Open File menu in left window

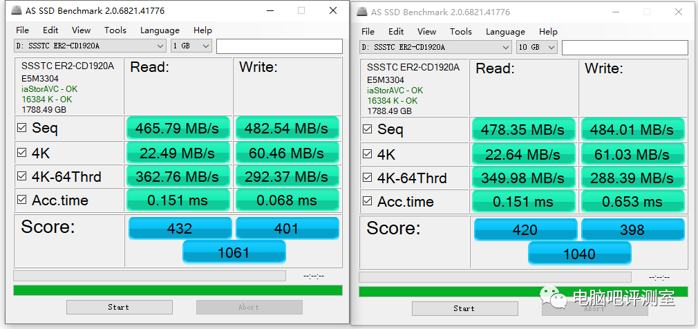point(22,30)
